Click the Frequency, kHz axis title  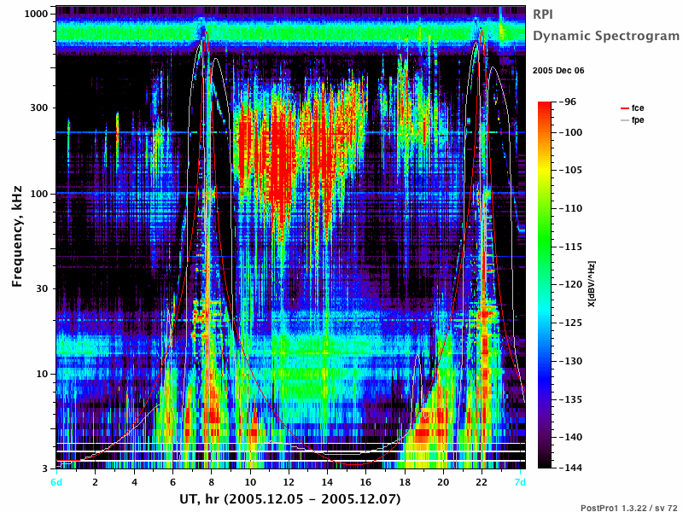pos(16,236)
